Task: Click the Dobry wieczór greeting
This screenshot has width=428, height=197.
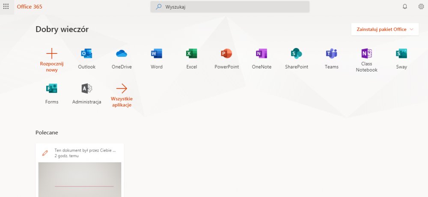Action: click(62, 29)
